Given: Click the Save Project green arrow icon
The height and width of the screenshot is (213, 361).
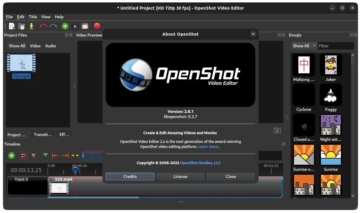Looking at the screenshot, I should [x=31, y=26].
